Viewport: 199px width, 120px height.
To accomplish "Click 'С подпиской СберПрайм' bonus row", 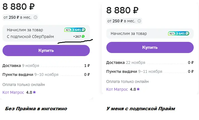I will pos(46,37).
